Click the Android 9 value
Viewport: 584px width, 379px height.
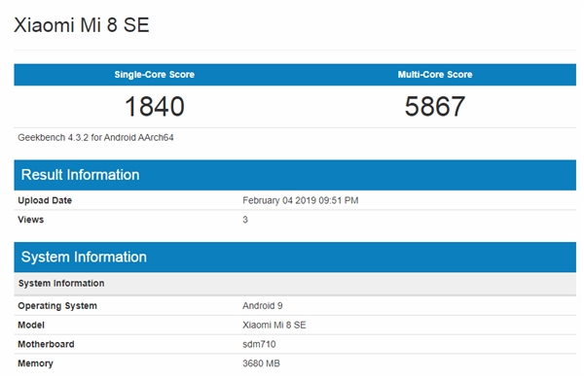pos(263,306)
